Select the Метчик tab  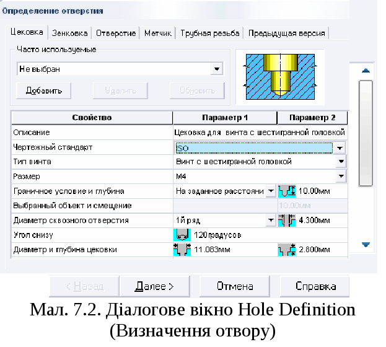[x=158, y=33]
